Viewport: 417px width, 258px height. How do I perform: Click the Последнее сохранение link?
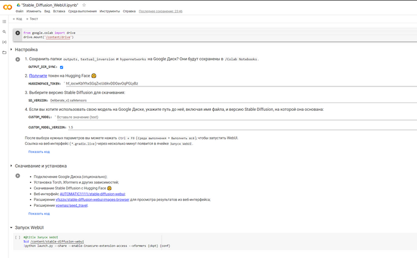click(161, 11)
